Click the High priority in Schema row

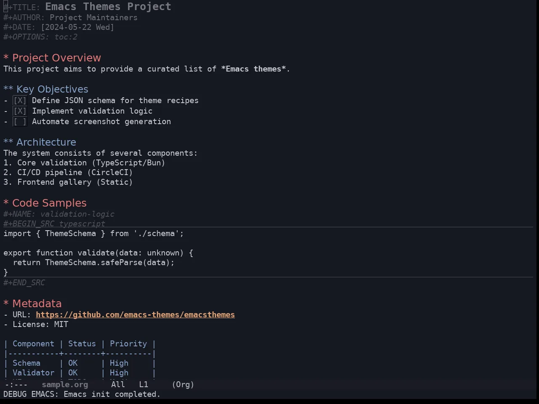click(119, 363)
